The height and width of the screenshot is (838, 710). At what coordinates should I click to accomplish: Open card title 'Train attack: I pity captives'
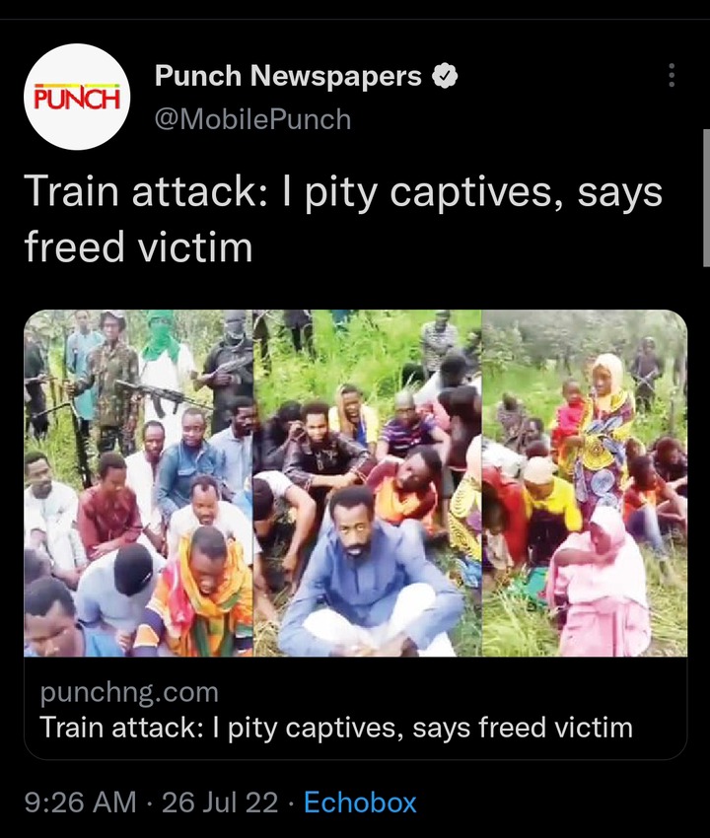pos(336,728)
